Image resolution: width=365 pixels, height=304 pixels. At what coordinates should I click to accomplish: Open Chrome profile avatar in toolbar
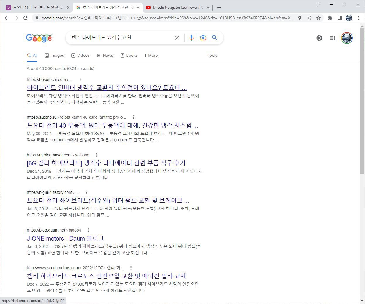pyautogui.click(x=349, y=18)
